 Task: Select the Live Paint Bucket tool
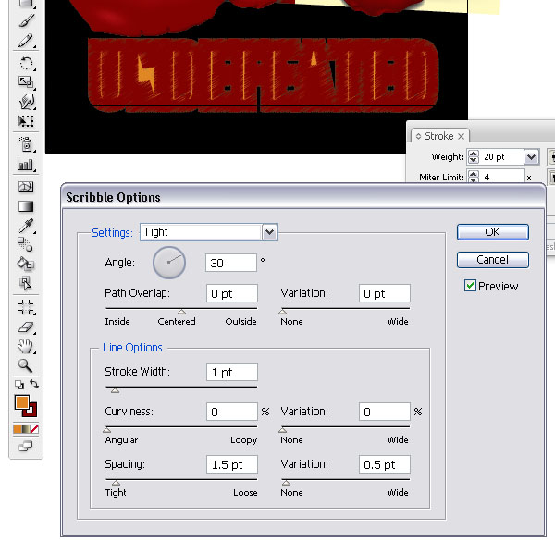click(26, 264)
